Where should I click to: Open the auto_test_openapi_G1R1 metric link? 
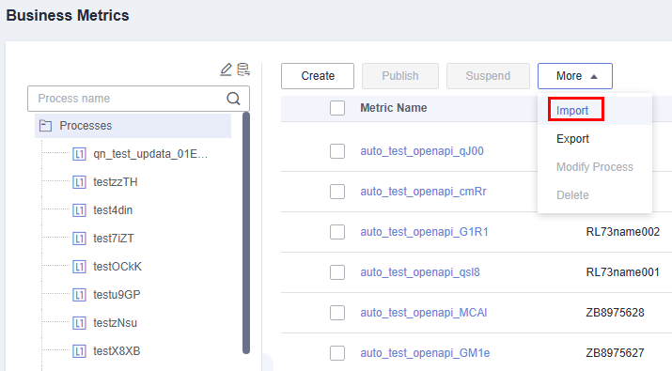424,232
